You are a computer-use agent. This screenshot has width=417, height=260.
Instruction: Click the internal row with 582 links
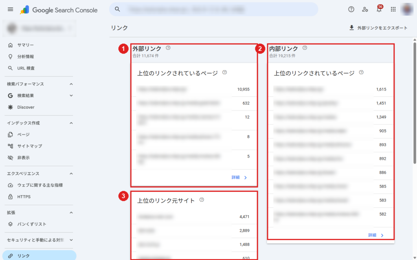coord(331,217)
